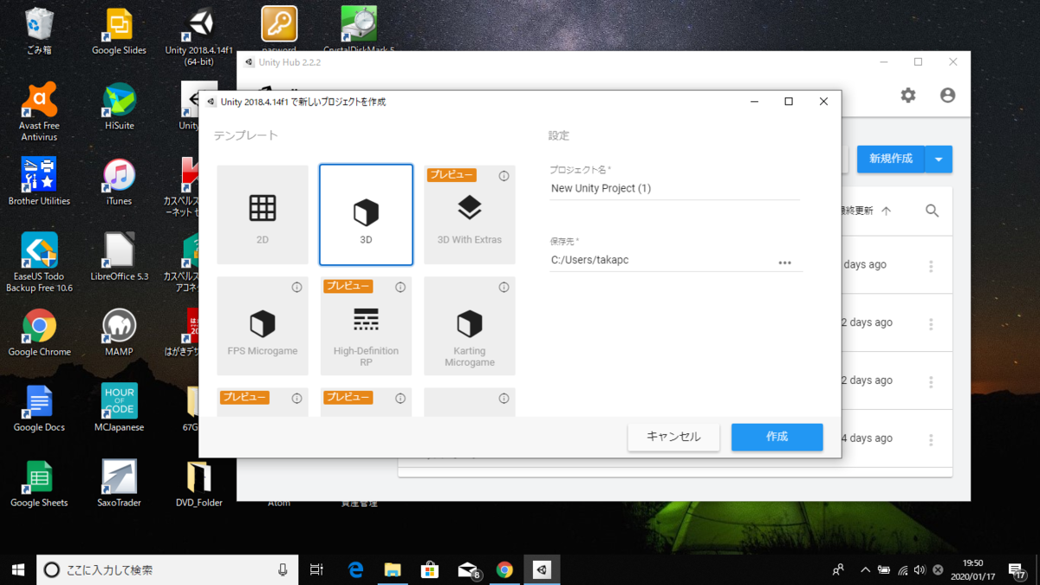Open Google Sheets desktop shortcut
The height and width of the screenshot is (585, 1040).
pyautogui.click(x=39, y=484)
